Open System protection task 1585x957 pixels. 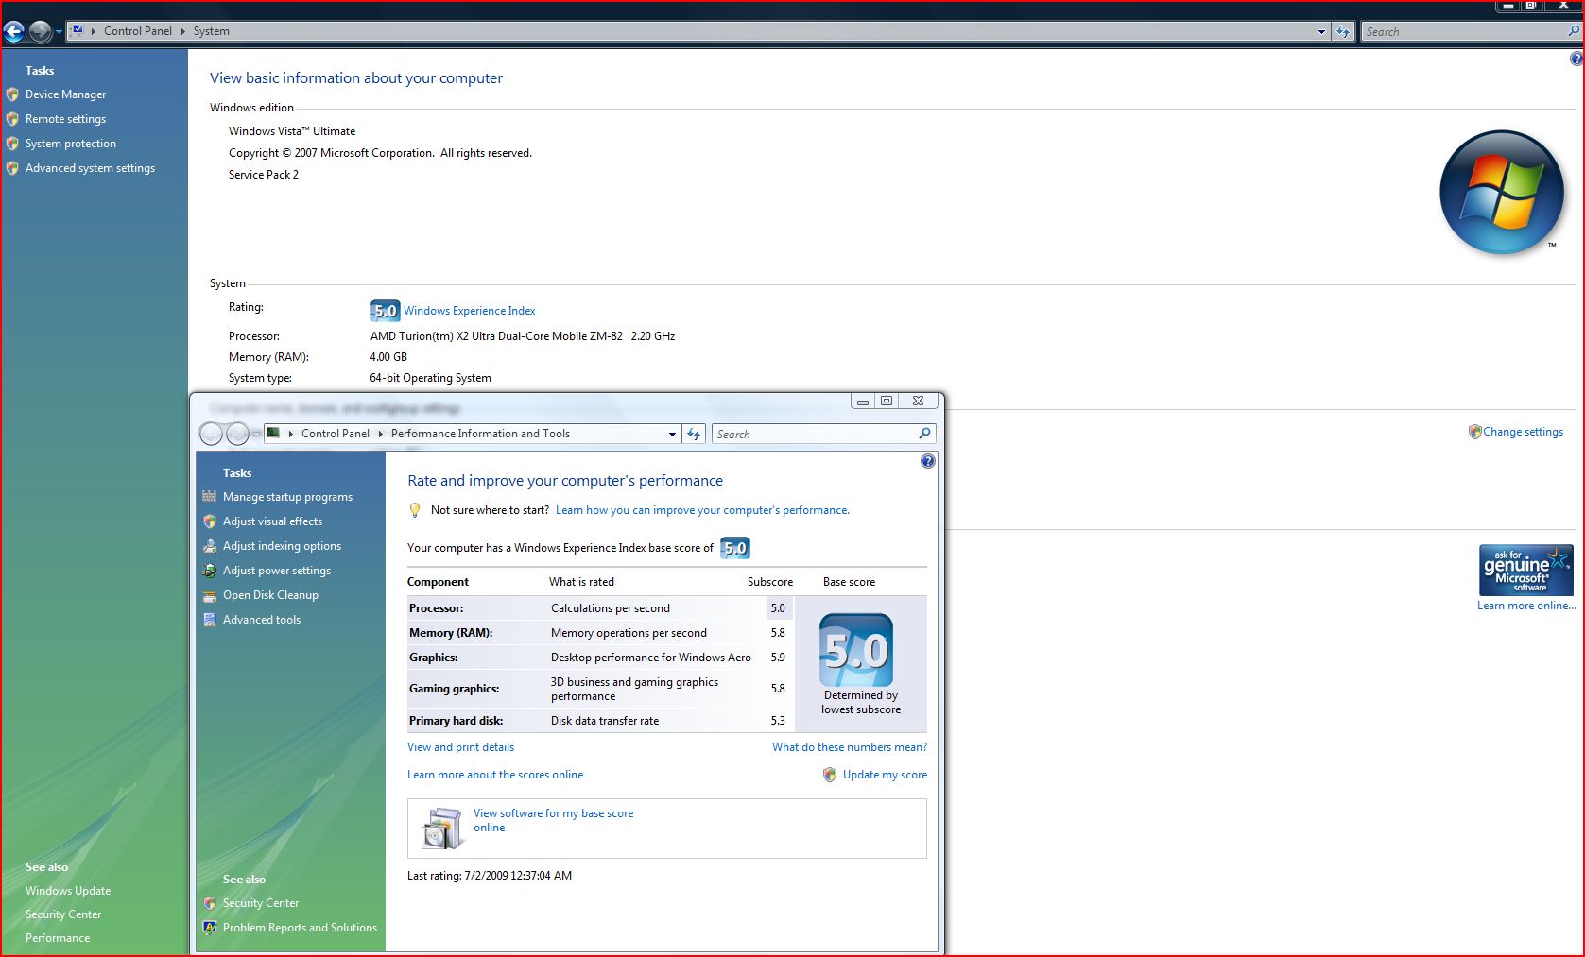click(71, 144)
